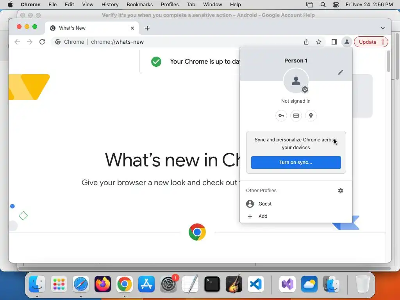Click the Chrome app menu
Image resolution: width=400 pixels, height=300 pixels.
30,5
